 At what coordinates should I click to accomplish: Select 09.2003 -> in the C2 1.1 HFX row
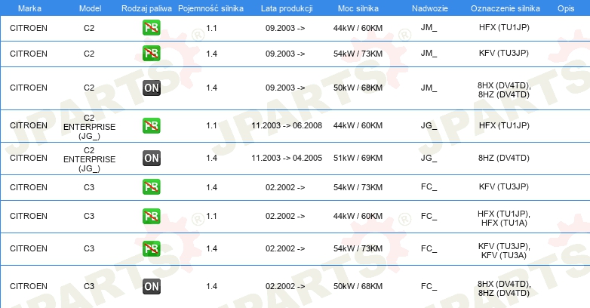(x=285, y=28)
